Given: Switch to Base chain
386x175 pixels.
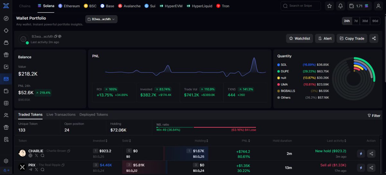Looking at the screenshot, I should 107,6.
